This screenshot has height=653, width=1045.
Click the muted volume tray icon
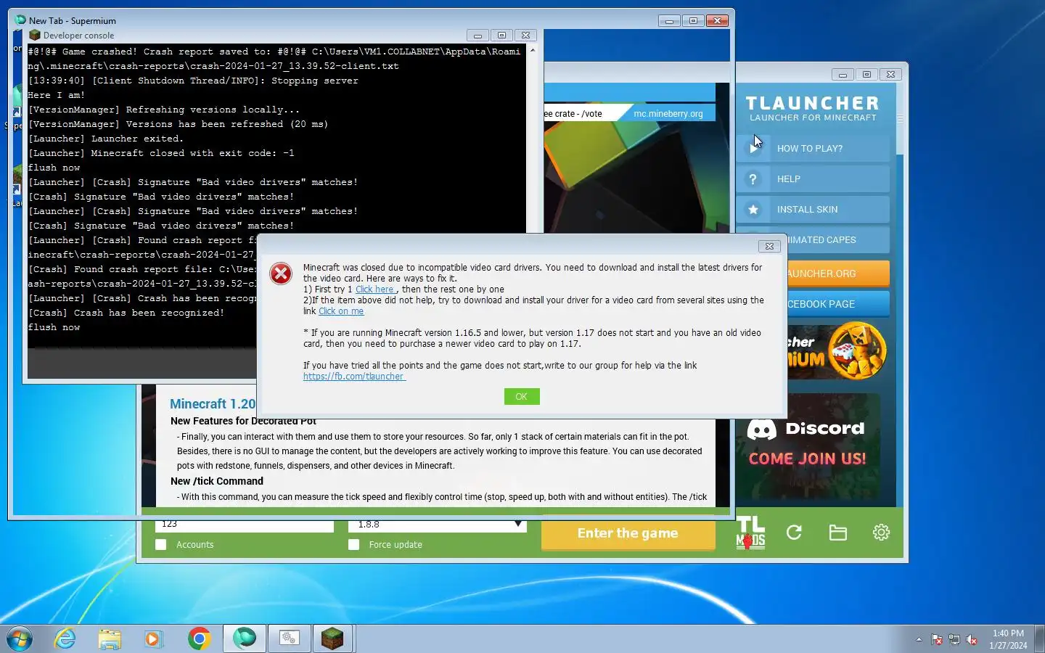pyautogui.click(x=972, y=639)
